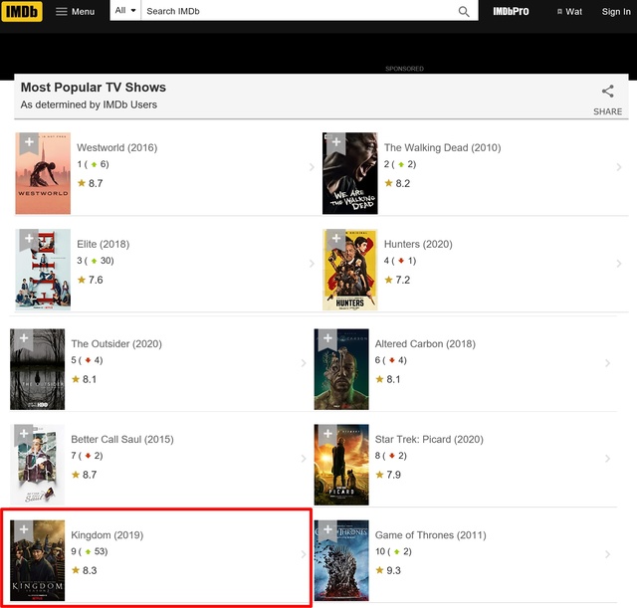637x608 pixels.
Task: Open The Walking Dead (2010) title link
Action: tap(442, 147)
